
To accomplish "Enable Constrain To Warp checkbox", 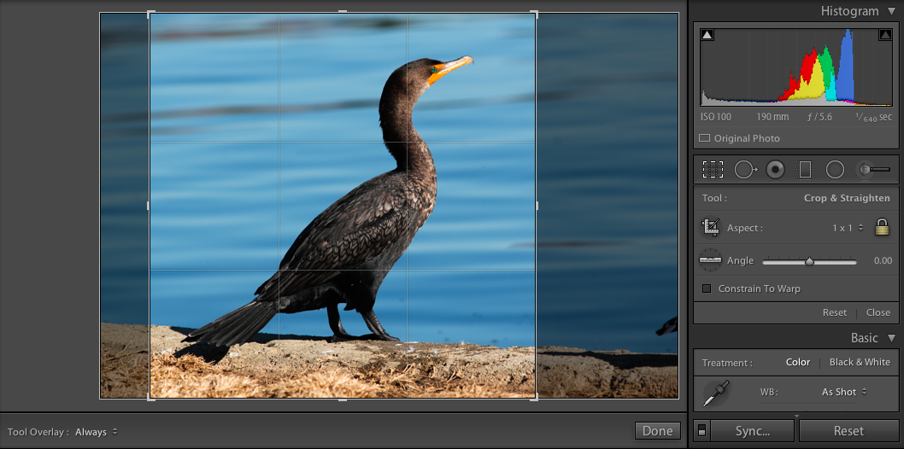I will pos(707,289).
